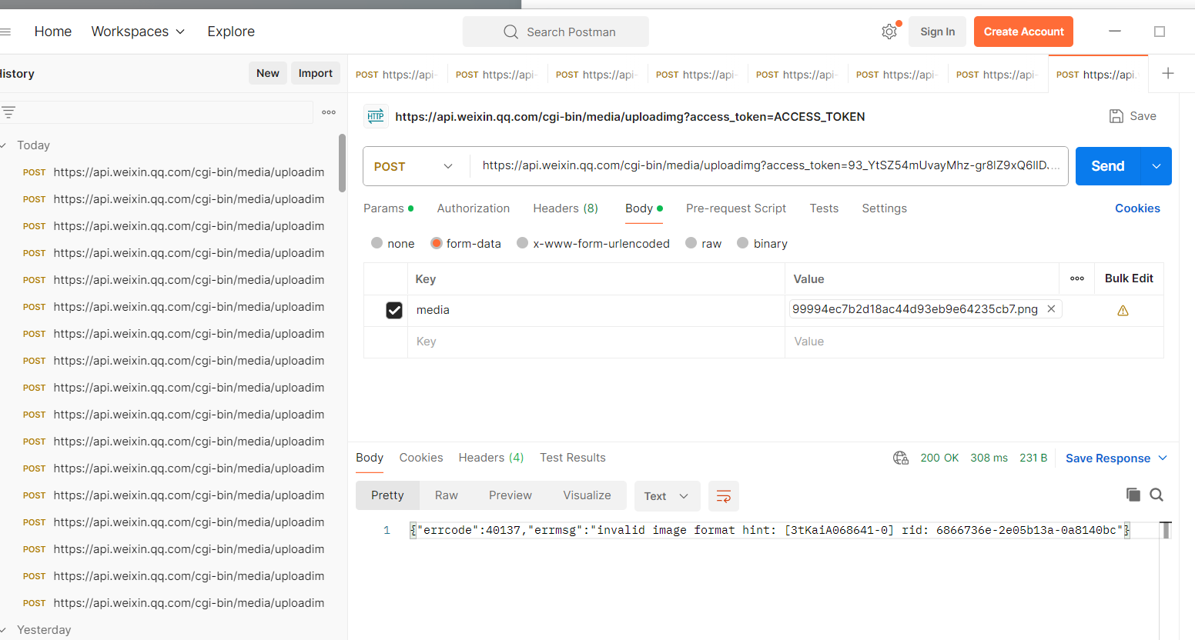The width and height of the screenshot is (1195, 640).
Task: Click the magnifier icon in Search Postman
Action: [510, 32]
